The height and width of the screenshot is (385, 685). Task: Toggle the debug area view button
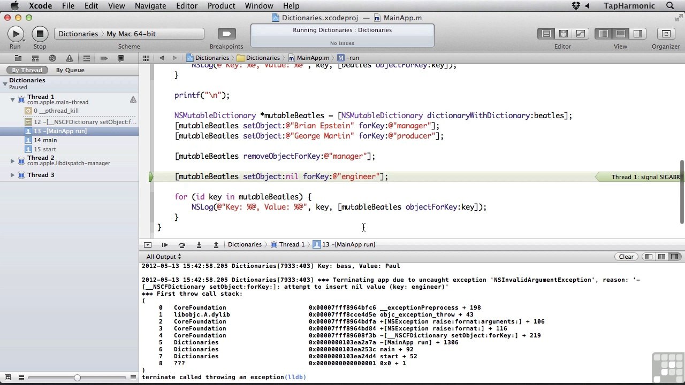click(x=621, y=34)
